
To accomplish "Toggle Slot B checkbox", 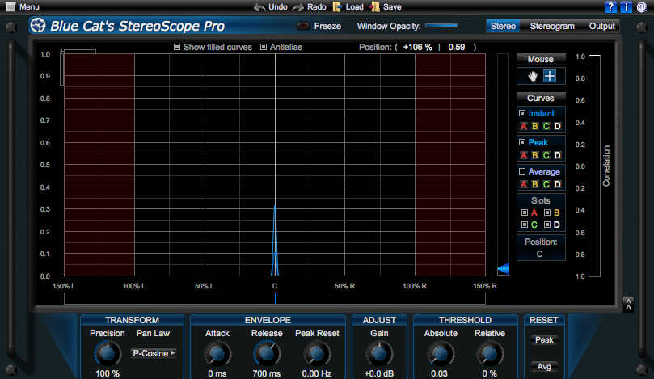I will tap(547, 213).
